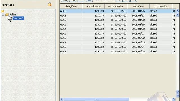The width and height of the screenshot is (180, 101).
Task: Click numeric value 1230.33
Action: click(x=93, y=24)
